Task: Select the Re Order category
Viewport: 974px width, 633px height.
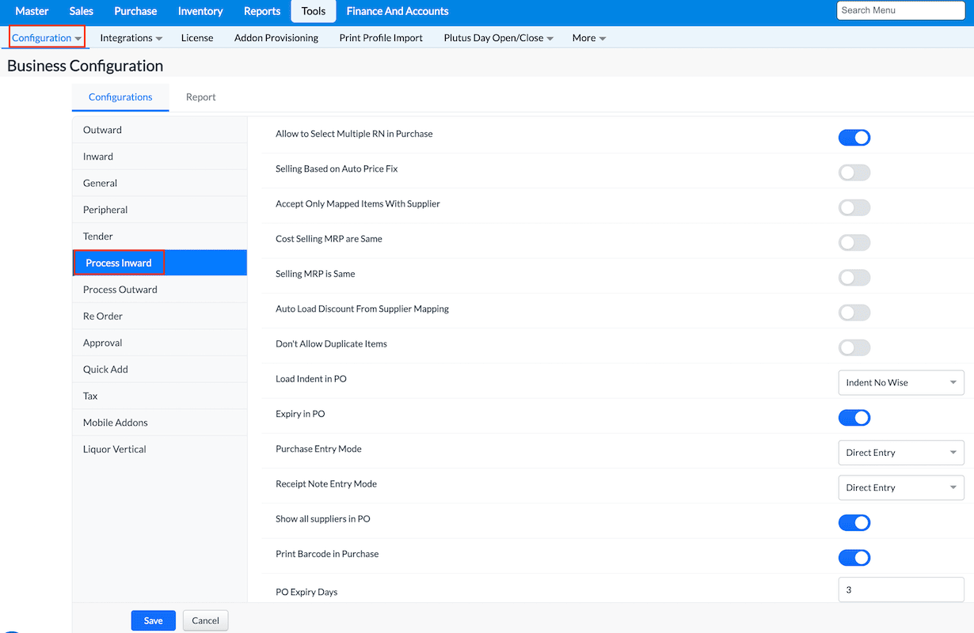Action: click(x=159, y=316)
